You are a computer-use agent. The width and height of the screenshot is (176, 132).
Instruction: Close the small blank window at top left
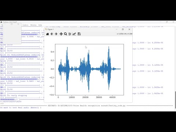pyautogui.click(x=18, y=24)
